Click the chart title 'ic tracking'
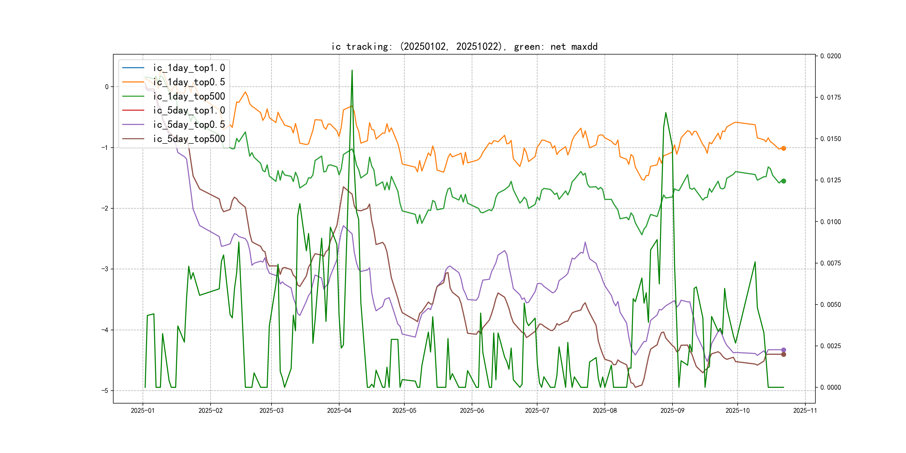906x453 pixels. (464, 47)
